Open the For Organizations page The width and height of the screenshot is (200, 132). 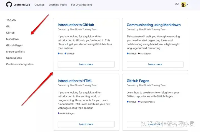[82, 5]
